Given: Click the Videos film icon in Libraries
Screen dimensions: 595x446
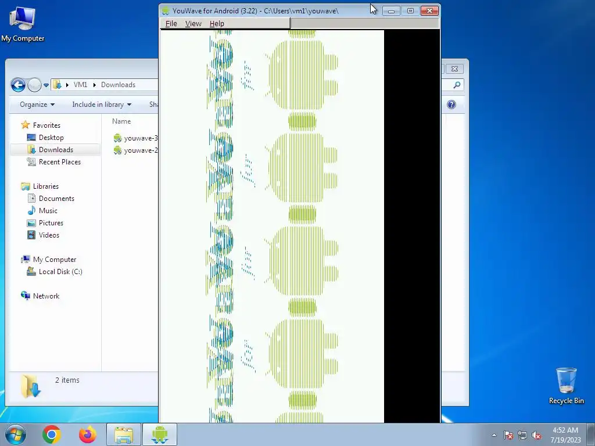Looking at the screenshot, I should coord(31,235).
